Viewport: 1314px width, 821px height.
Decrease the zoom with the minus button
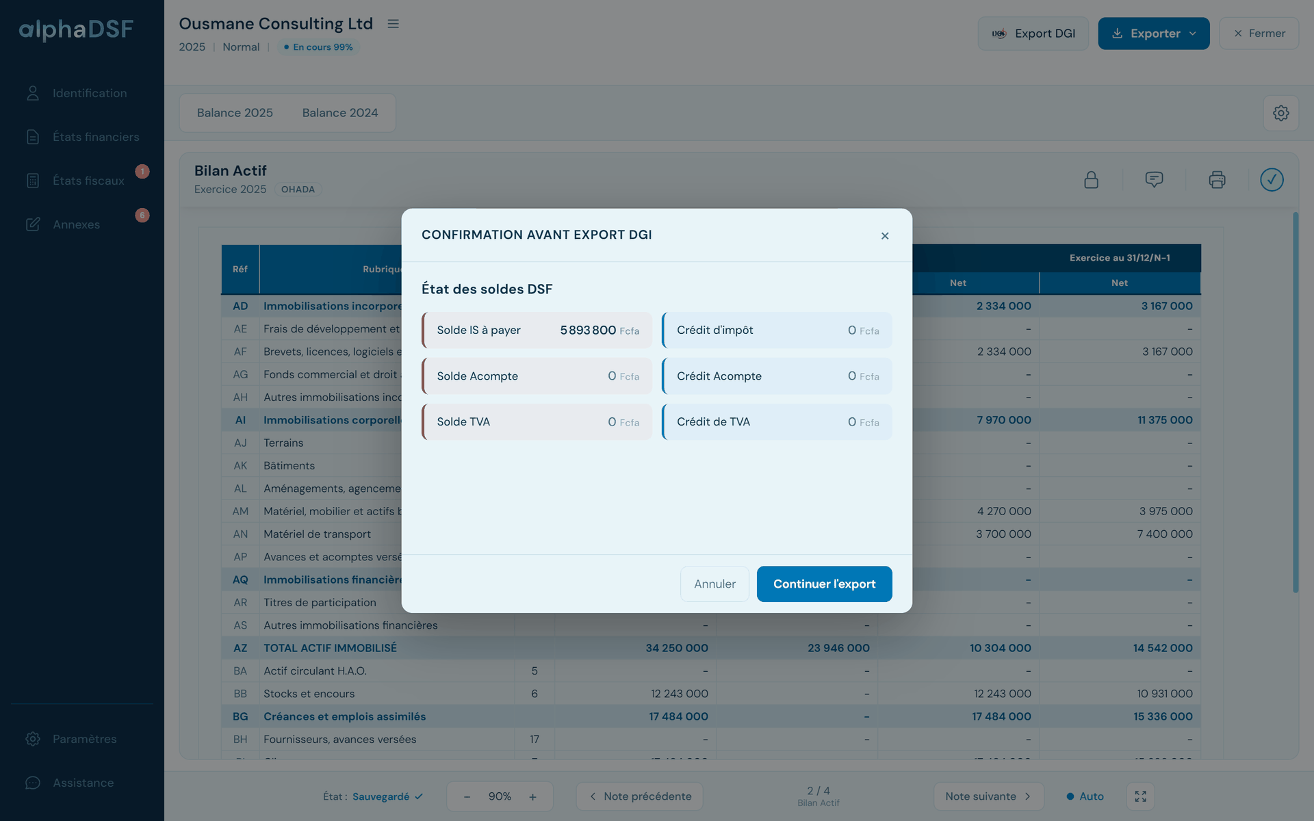tap(467, 796)
